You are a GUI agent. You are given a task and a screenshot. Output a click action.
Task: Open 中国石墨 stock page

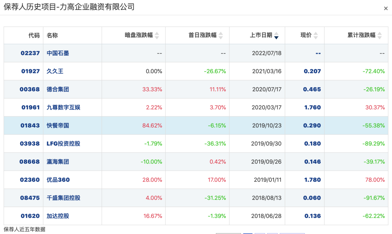point(58,53)
